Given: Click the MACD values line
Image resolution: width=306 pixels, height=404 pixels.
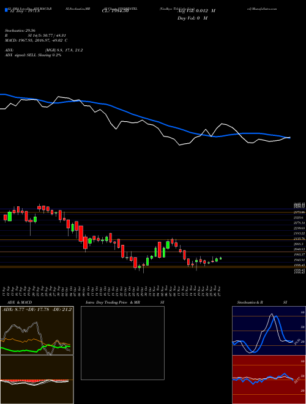Looking at the screenshot, I should coord(36,40).
